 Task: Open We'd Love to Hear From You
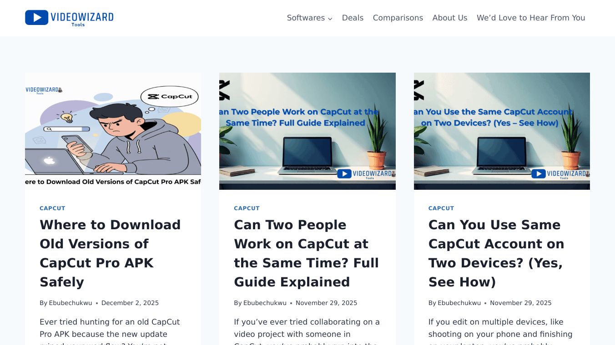click(x=531, y=18)
